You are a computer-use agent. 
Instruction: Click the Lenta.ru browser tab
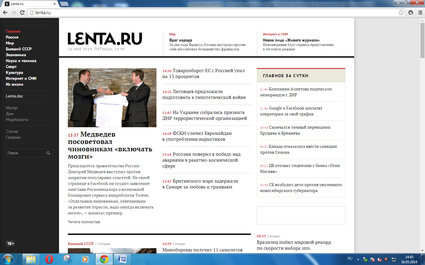pyautogui.click(x=30, y=4)
